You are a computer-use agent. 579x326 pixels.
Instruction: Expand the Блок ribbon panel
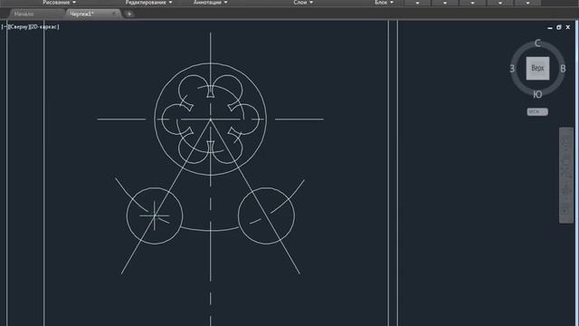384,2
